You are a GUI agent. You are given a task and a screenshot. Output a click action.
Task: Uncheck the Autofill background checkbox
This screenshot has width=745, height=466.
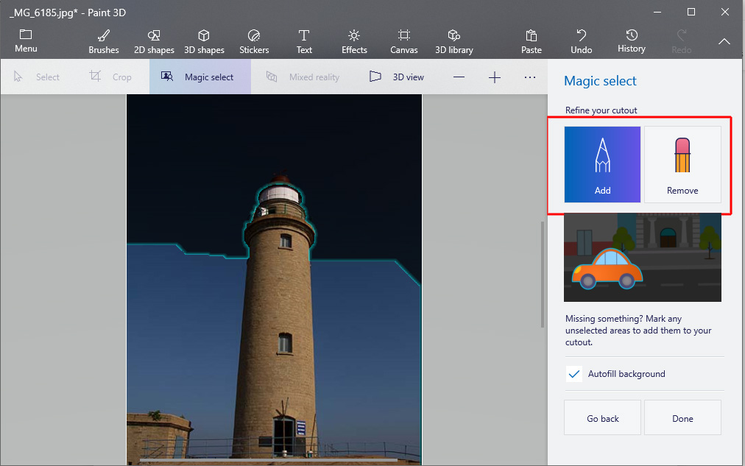click(x=575, y=374)
